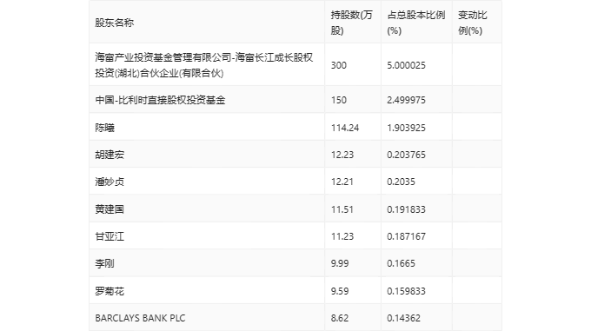Select shareholder BARCLAYS BANK PLC
The height and width of the screenshot is (331, 591).
140,318
